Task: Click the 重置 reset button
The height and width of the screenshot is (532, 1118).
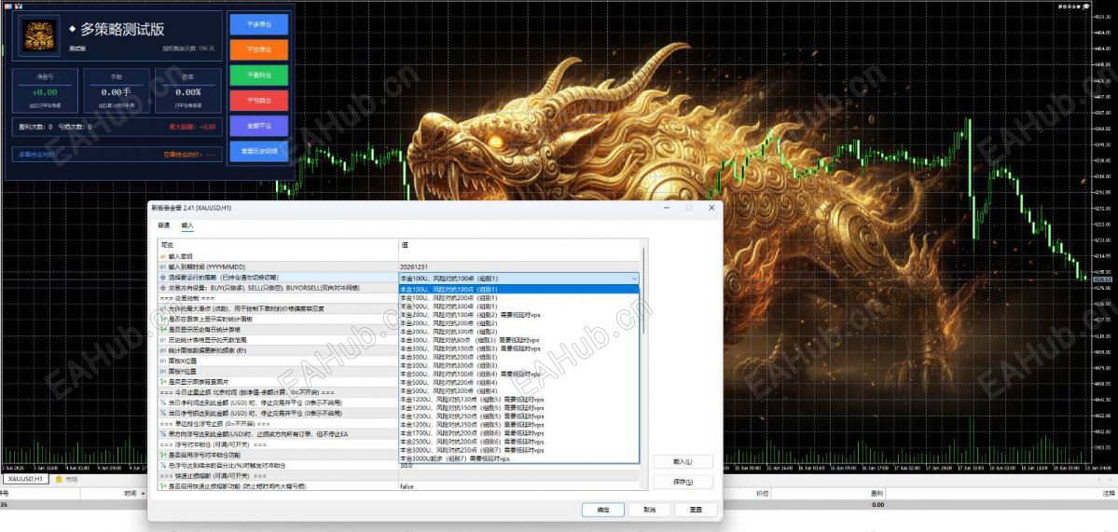Action: coord(696,510)
